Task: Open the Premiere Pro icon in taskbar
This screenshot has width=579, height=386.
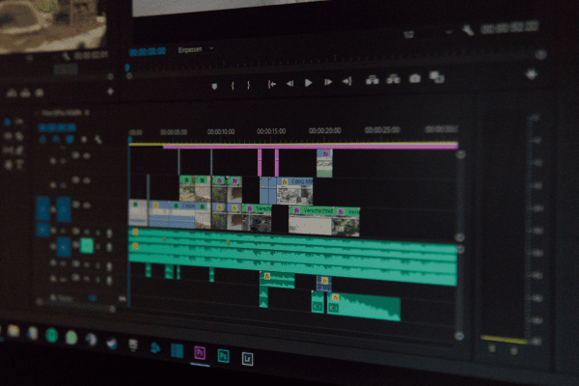Action: [x=201, y=352]
